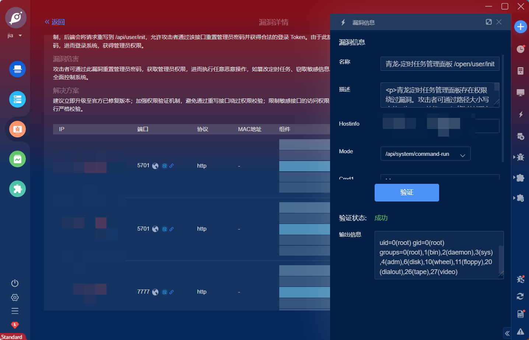Viewport: 529px width, 340px height.
Task: Expand the bug submenu on right toolbar
Action: point(520,157)
